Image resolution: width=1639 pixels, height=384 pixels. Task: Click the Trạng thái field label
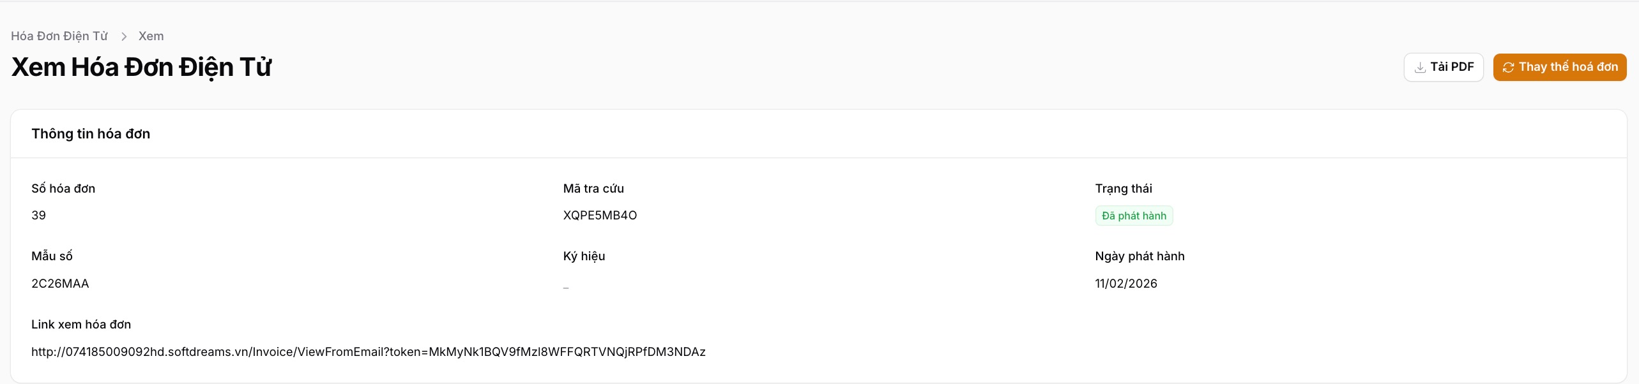coord(1123,188)
